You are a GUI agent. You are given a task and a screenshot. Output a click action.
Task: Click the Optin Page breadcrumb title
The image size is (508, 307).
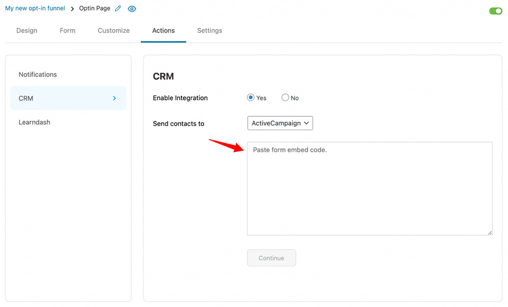point(94,9)
